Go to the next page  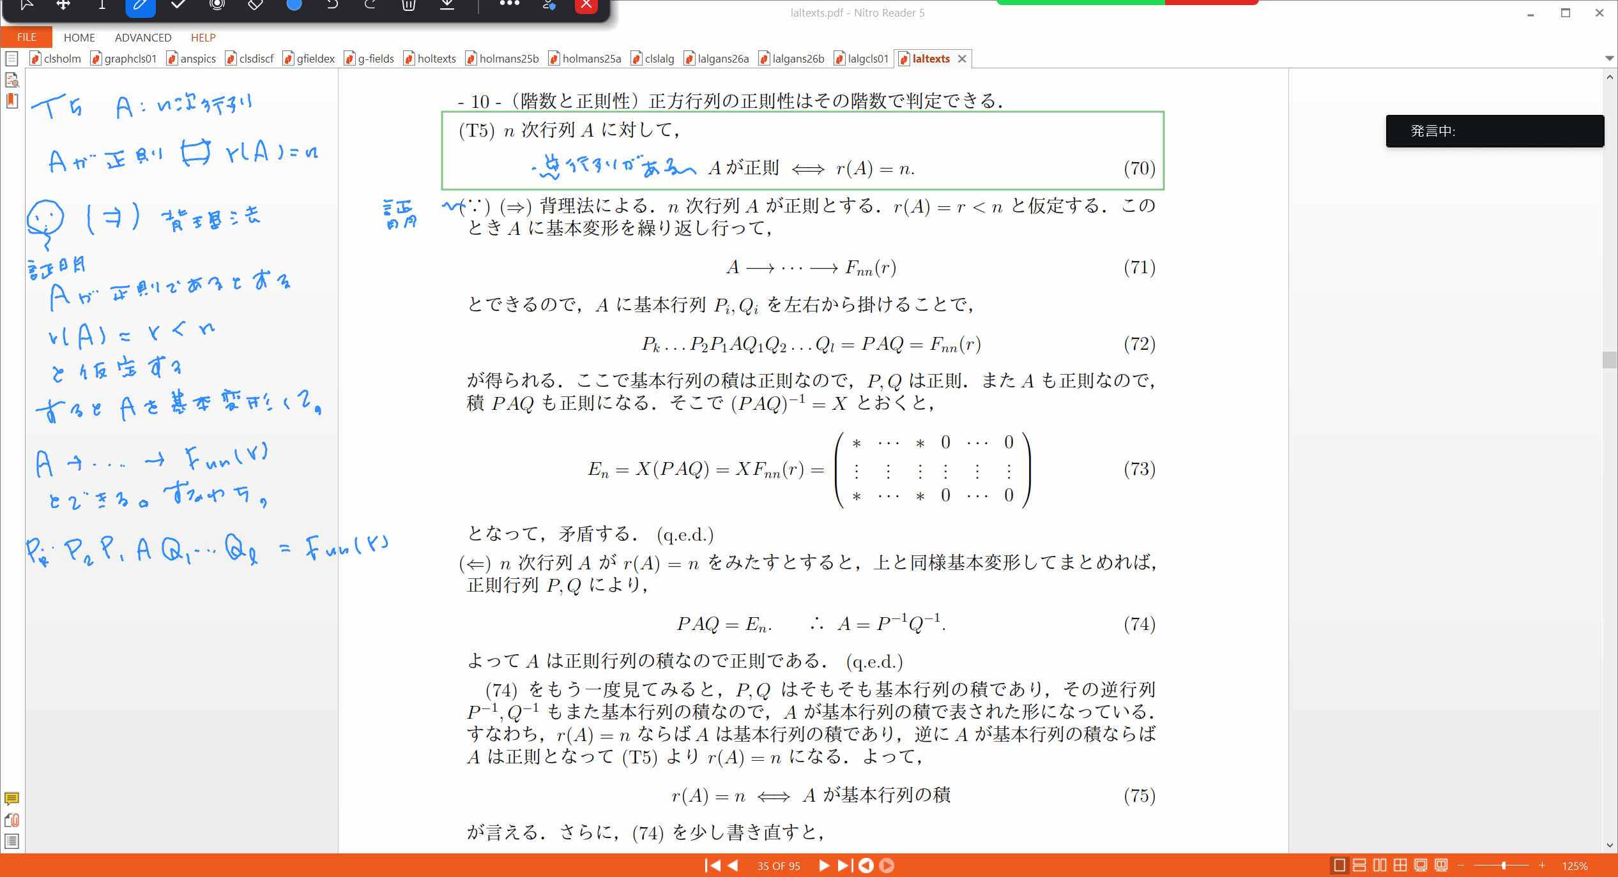point(824,866)
